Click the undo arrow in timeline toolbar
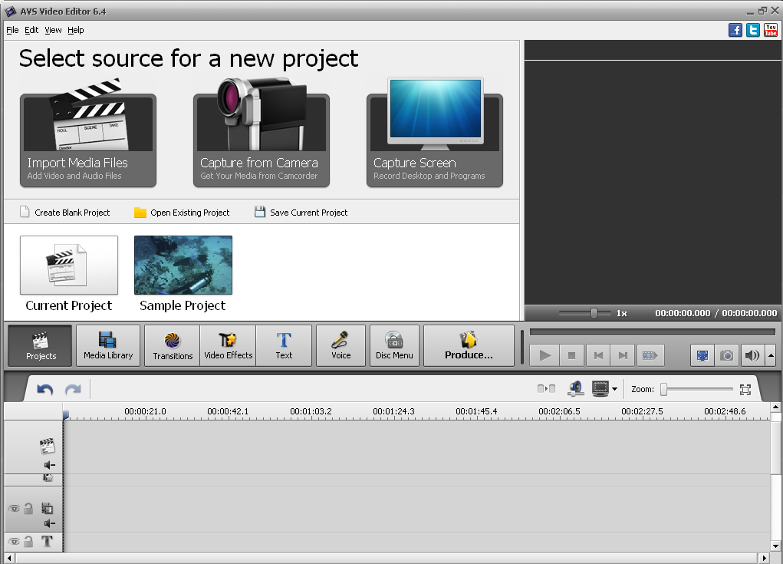 (x=45, y=389)
